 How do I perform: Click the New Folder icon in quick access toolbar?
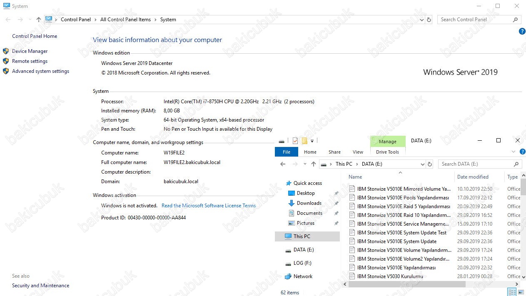click(x=304, y=141)
